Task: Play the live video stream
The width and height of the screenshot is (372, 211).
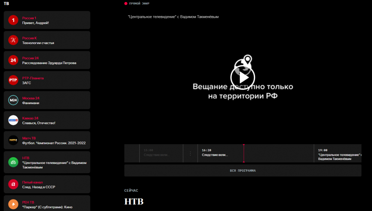Action: 243,78
